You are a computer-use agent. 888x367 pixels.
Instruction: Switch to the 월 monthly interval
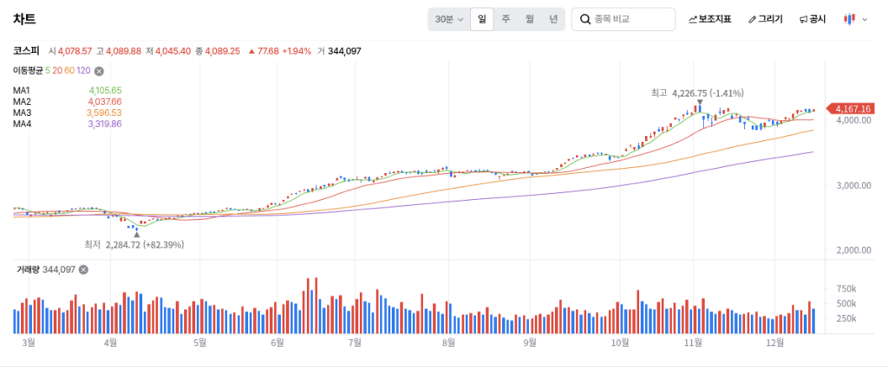click(529, 19)
